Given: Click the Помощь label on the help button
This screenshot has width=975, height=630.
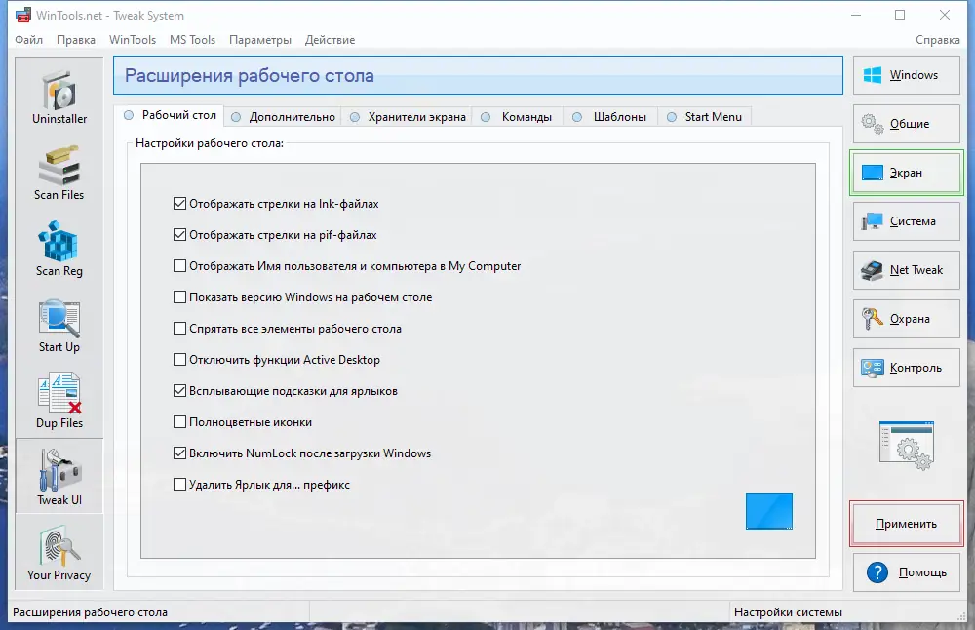Looking at the screenshot, I should tap(922, 572).
